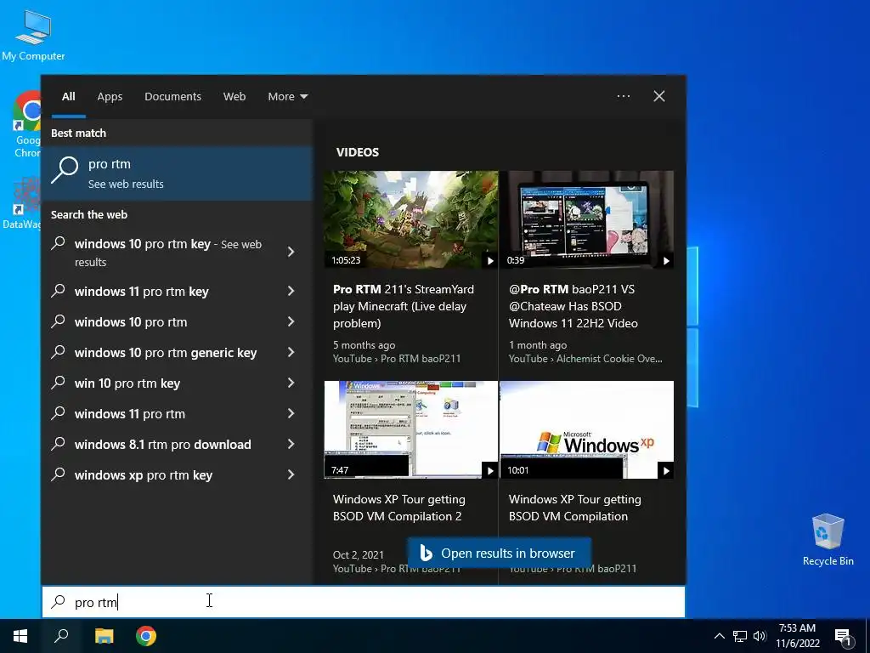The image size is (870, 653).
Task: Play the Minecraft StreamYard video play icon
Action: point(490,260)
